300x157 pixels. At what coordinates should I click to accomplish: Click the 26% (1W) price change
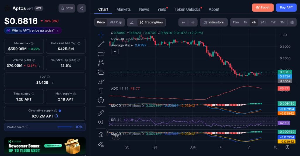(50, 21)
